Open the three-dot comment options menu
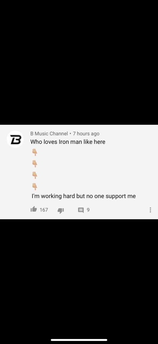 coord(150,210)
